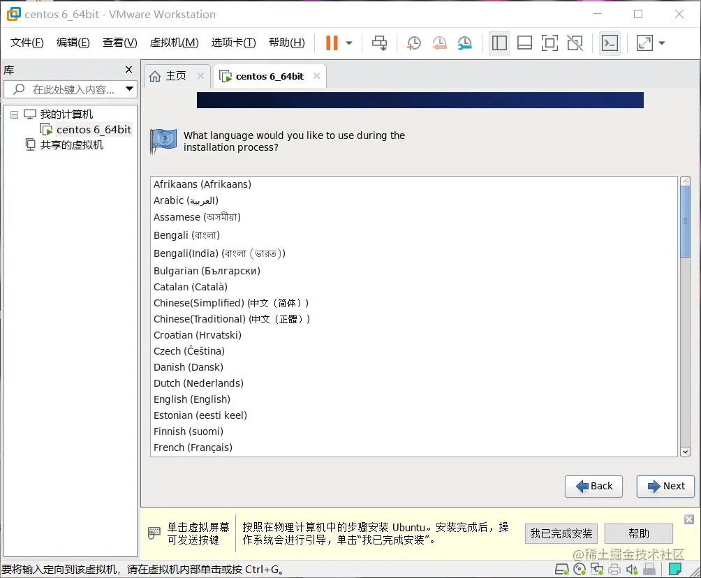Click Send Ctrl+Alt+Del toolbar icon
The image size is (701, 578).
click(380, 43)
